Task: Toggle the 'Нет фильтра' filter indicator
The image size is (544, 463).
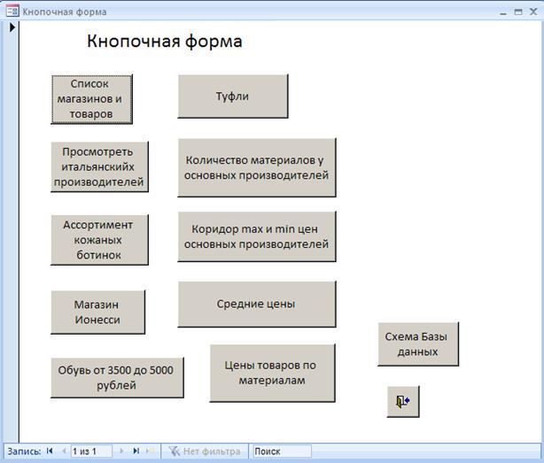Action: [x=205, y=451]
